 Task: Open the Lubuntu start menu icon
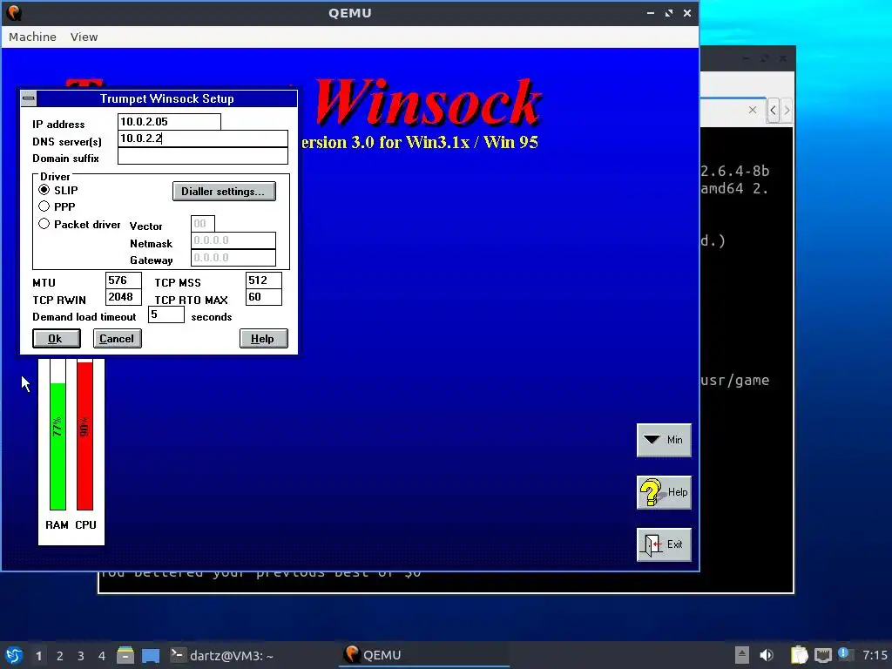click(14, 655)
